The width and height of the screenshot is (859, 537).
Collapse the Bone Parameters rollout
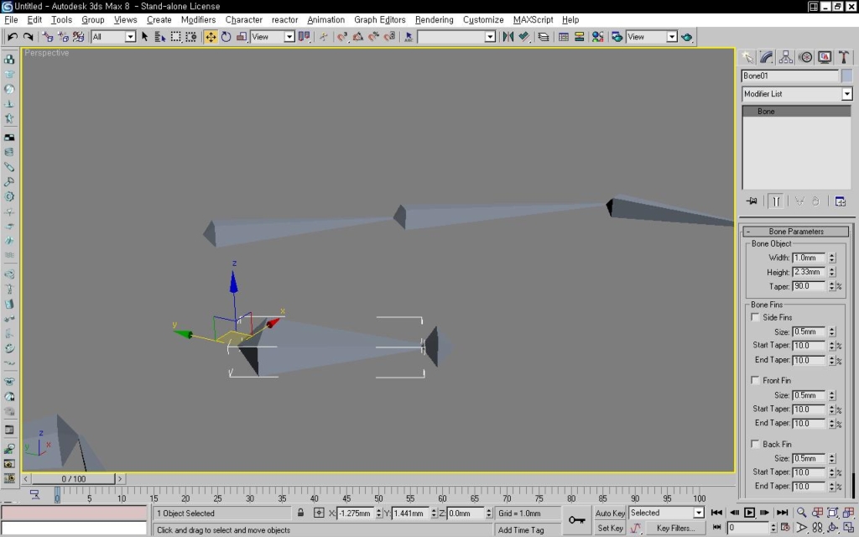pyautogui.click(x=796, y=232)
